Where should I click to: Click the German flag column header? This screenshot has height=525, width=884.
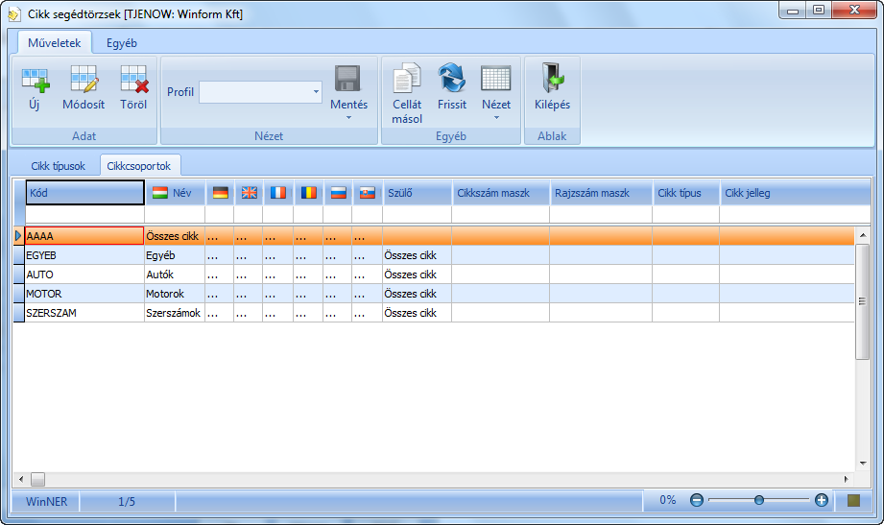[x=221, y=193]
